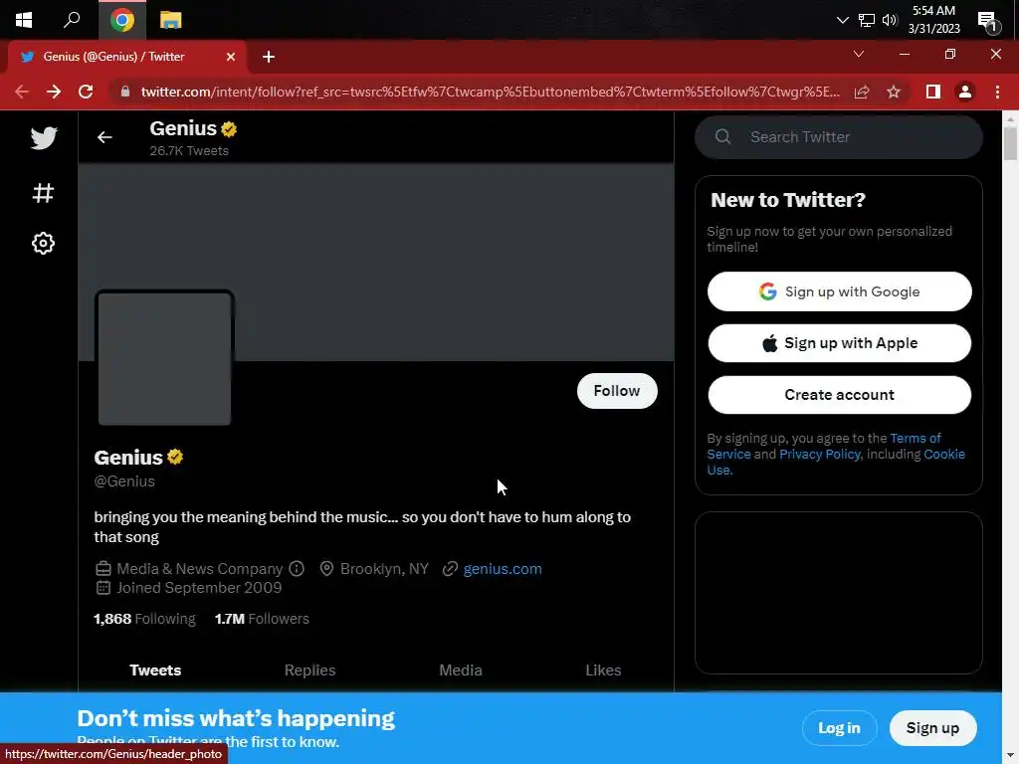Screen dimensions: 1019x764
Task: Switch to the Likes tab
Action: [x=603, y=670]
